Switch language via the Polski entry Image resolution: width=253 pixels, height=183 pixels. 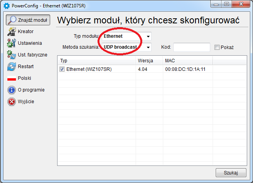pyautogui.click(x=24, y=78)
